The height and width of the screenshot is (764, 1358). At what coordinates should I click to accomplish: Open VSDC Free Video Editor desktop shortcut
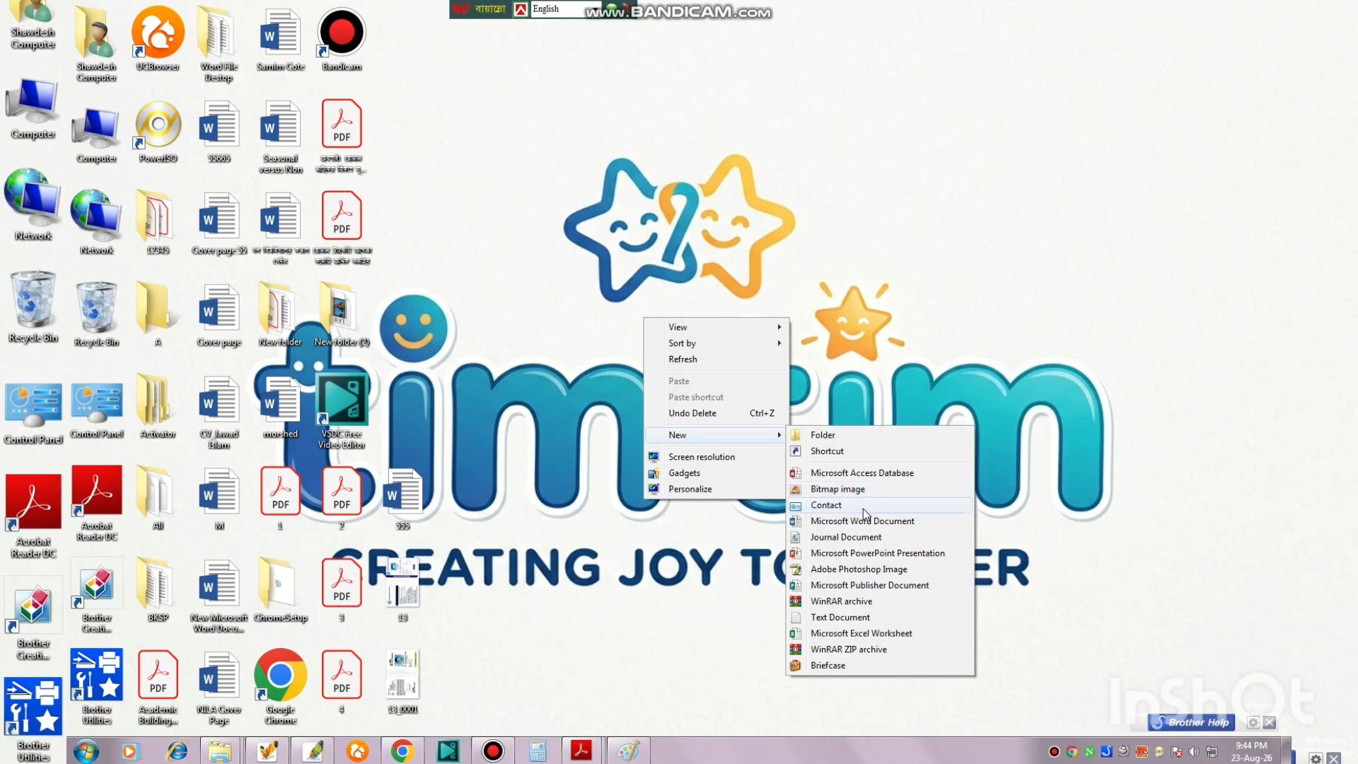click(x=342, y=412)
